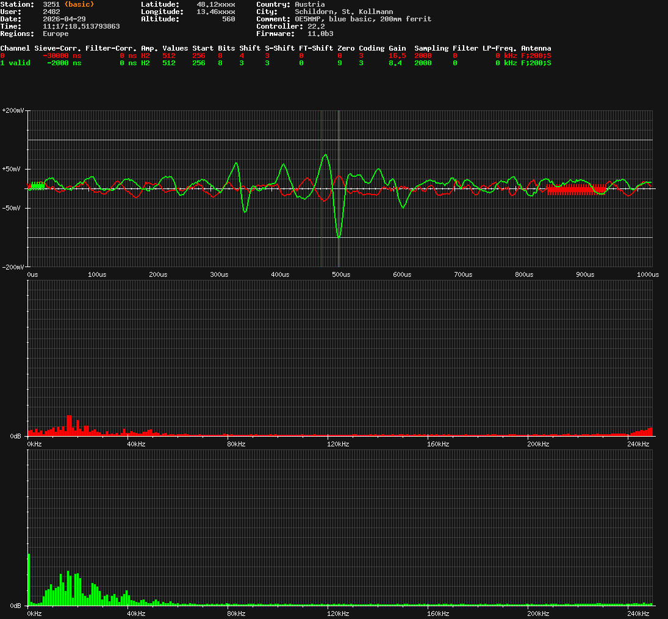Click the +200mV label on waveform axis
Viewport: 668px width, 619px height.
(x=13, y=111)
